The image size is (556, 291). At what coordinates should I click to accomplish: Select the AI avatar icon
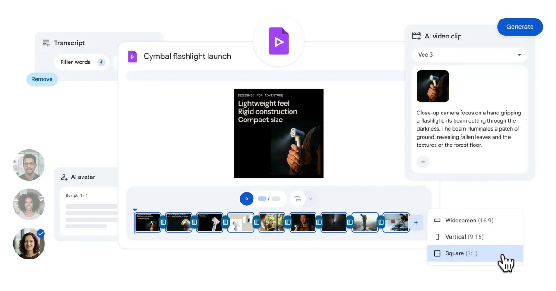(x=63, y=177)
